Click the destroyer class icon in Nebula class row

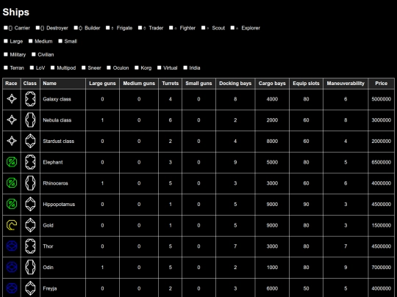point(30,120)
